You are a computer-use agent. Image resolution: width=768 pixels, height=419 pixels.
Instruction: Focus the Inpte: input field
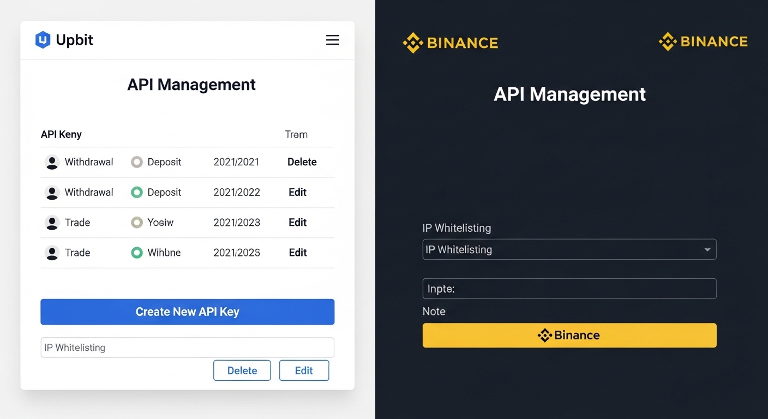tap(569, 289)
